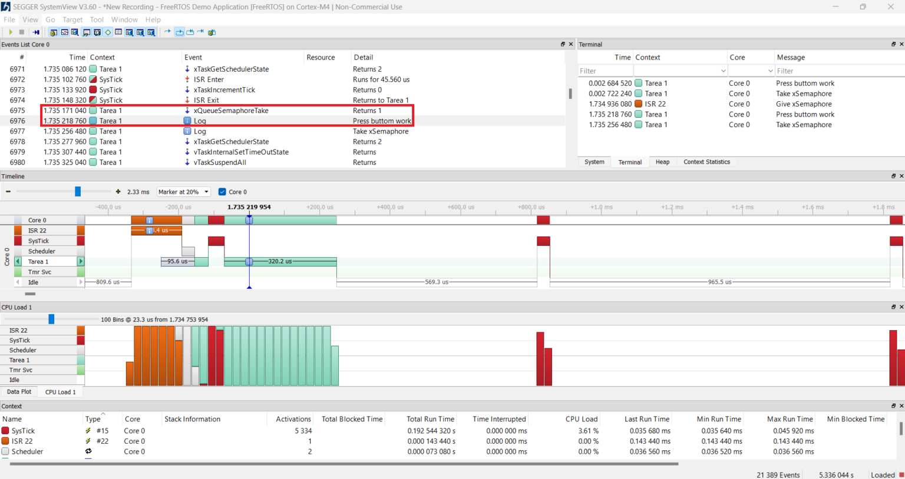Toggle the green diamond toolbar icon
This screenshot has width=905, height=479.
[x=108, y=32]
